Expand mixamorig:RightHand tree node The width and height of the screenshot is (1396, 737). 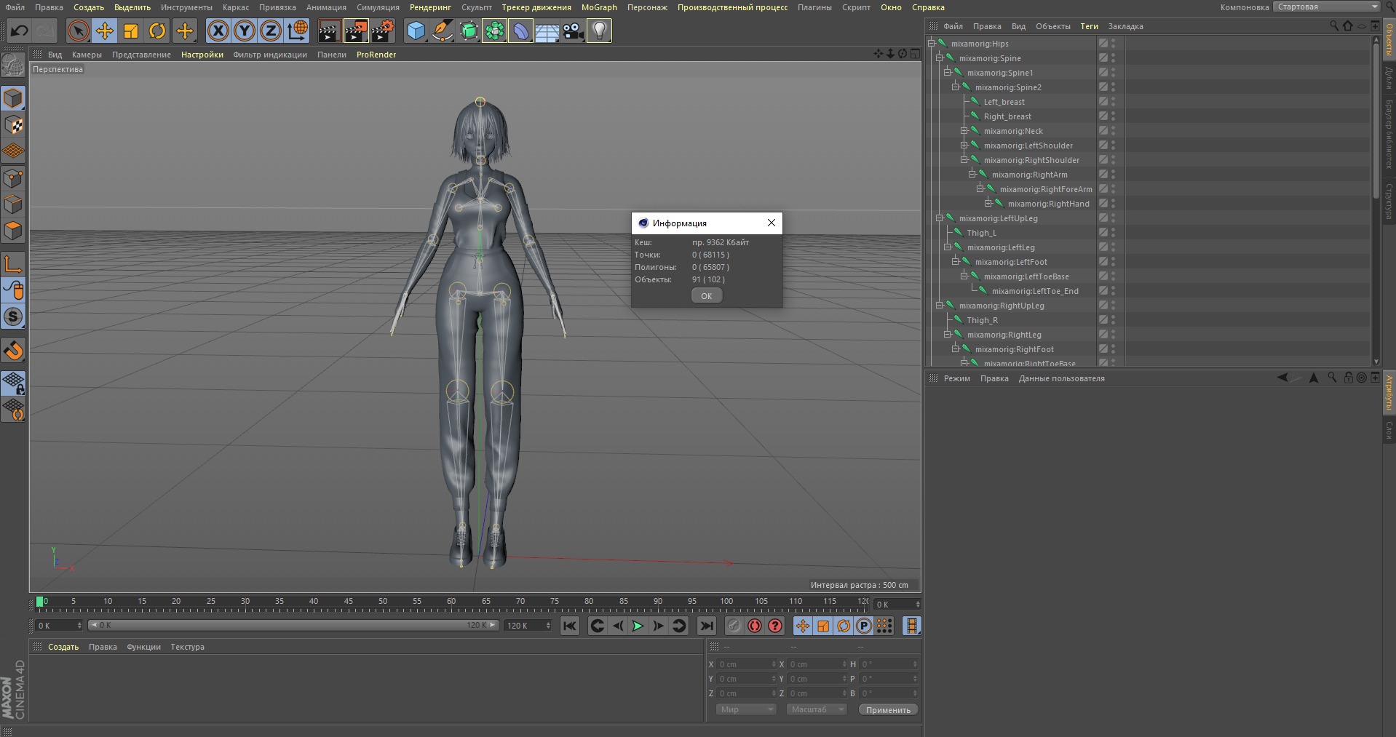pos(988,204)
